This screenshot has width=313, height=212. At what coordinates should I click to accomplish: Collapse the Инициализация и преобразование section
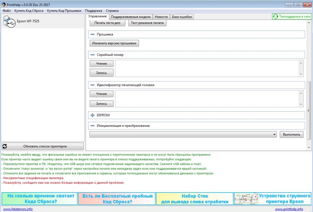pyautogui.click(x=92, y=126)
